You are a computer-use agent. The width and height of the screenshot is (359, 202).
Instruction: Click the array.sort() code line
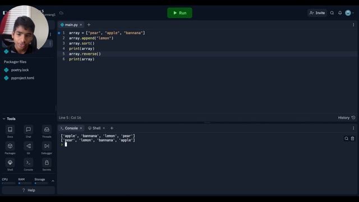(x=81, y=43)
